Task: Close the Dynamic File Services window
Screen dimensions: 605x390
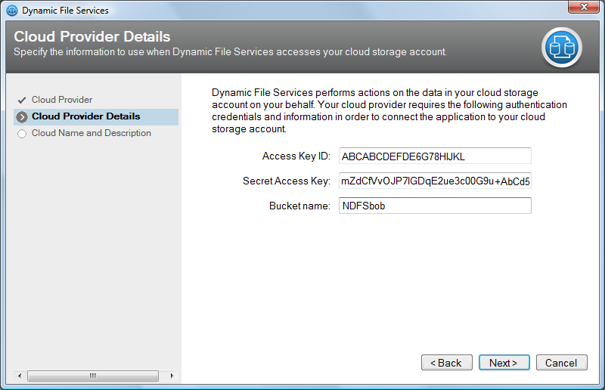Action: (x=579, y=9)
